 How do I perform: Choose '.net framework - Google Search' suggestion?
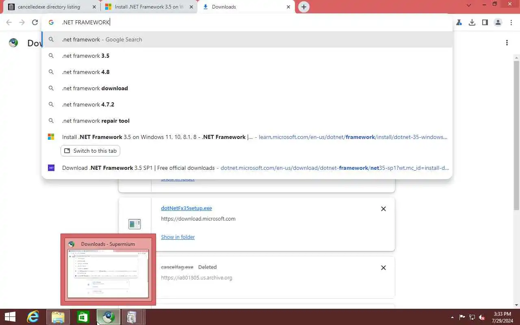click(247, 39)
